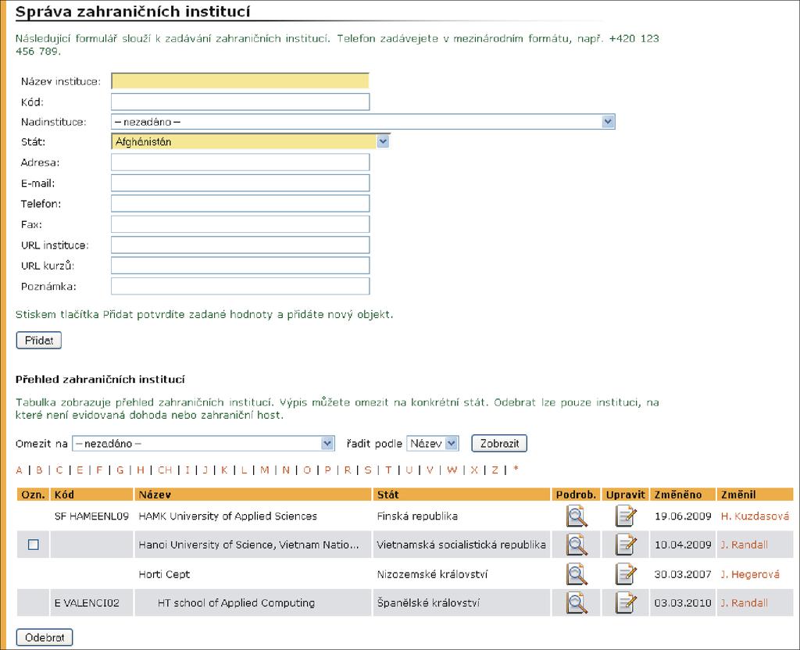This screenshot has width=800, height=650.
Task: Edit HT school of Applied Computing row
Action: 626,602
